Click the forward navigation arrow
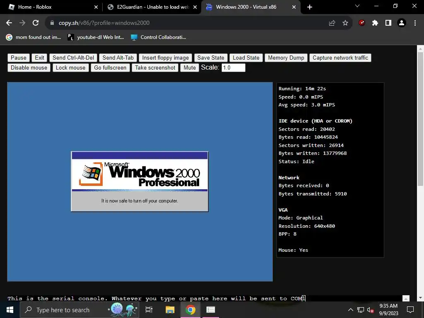The width and height of the screenshot is (424, 318). point(22,23)
